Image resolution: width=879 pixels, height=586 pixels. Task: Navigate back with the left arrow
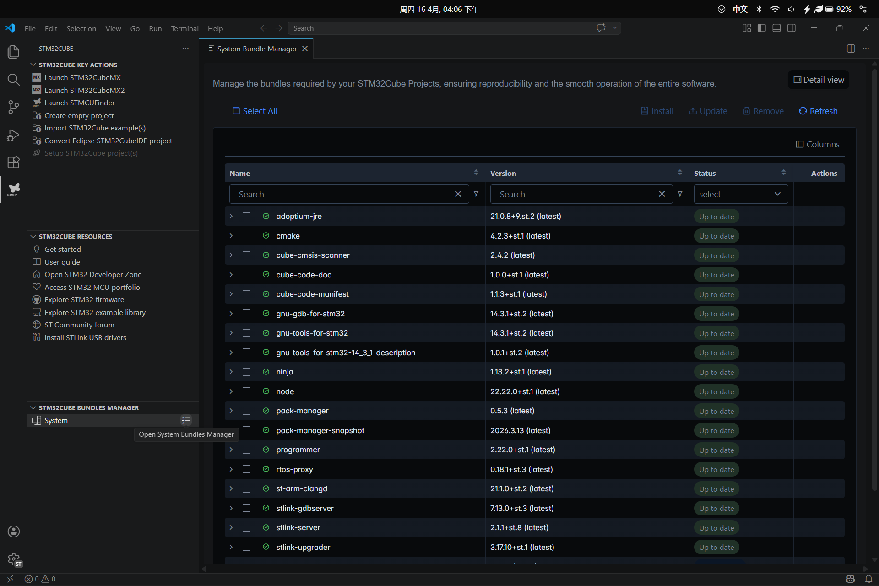pos(264,28)
